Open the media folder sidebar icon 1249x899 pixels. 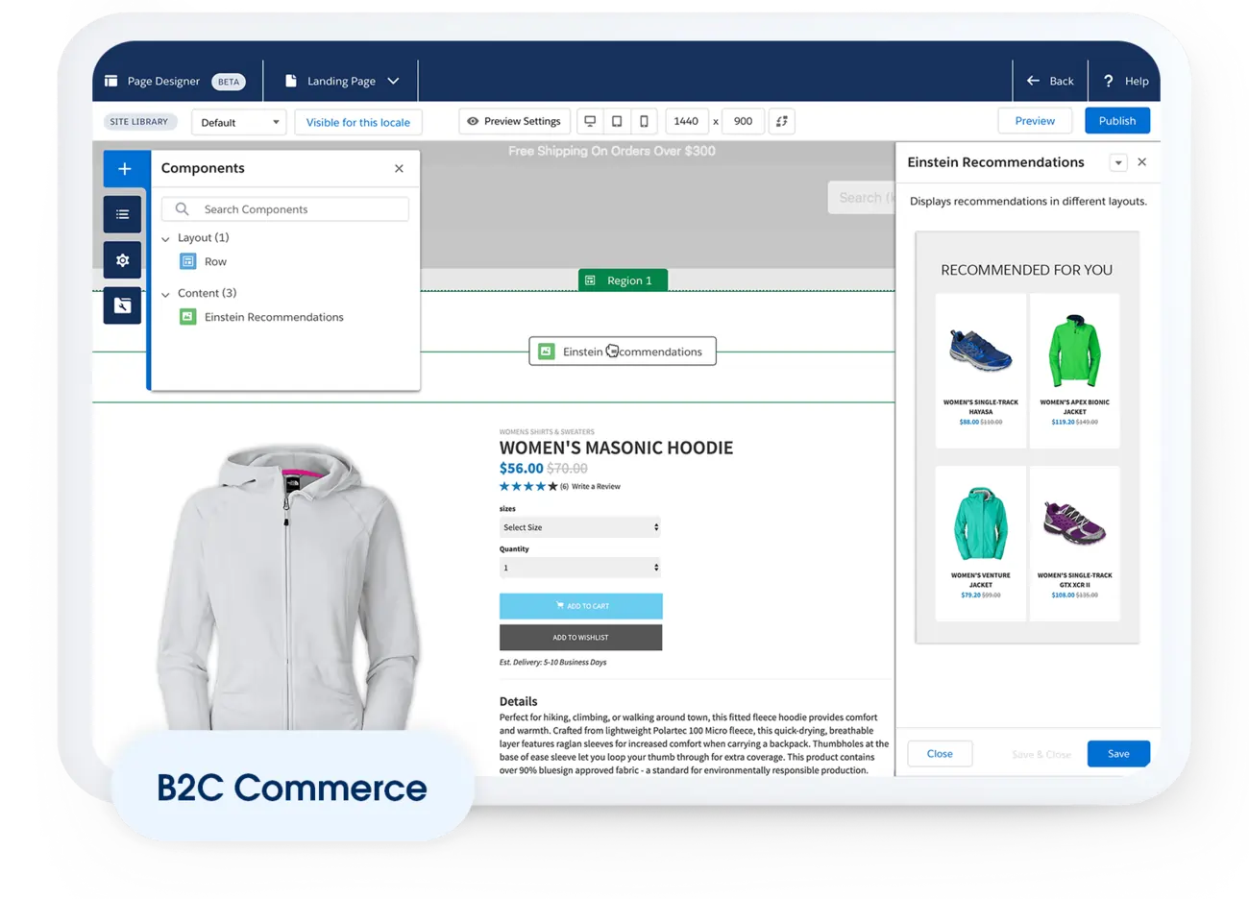click(123, 305)
